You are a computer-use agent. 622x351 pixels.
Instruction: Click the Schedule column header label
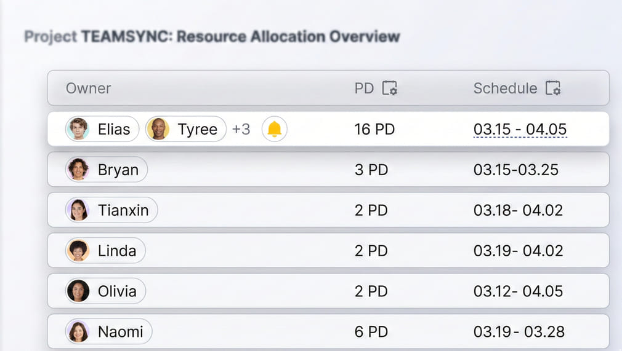coord(505,89)
